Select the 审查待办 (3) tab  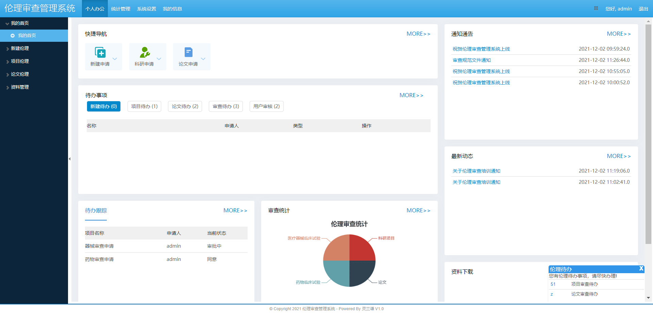pyautogui.click(x=226, y=106)
